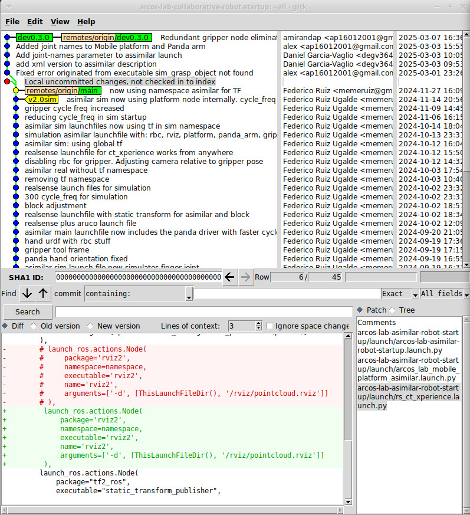Image resolution: width=470 pixels, height=515 pixels.
Task: Click the forward arrow next to SHA1 ID
Action: click(x=246, y=277)
